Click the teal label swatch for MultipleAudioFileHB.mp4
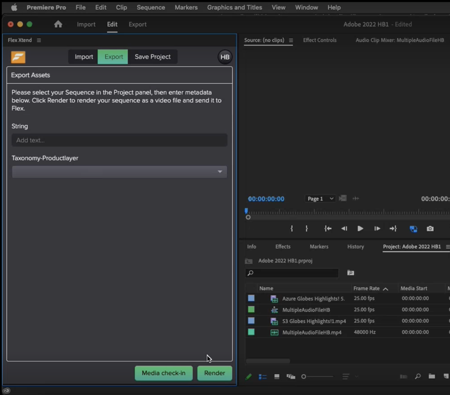This screenshot has width=450, height=395. click(x=251, y=332)
